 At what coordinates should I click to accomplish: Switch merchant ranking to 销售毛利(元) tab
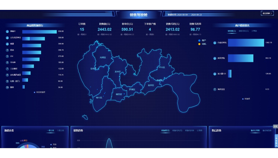click(244, 31)
